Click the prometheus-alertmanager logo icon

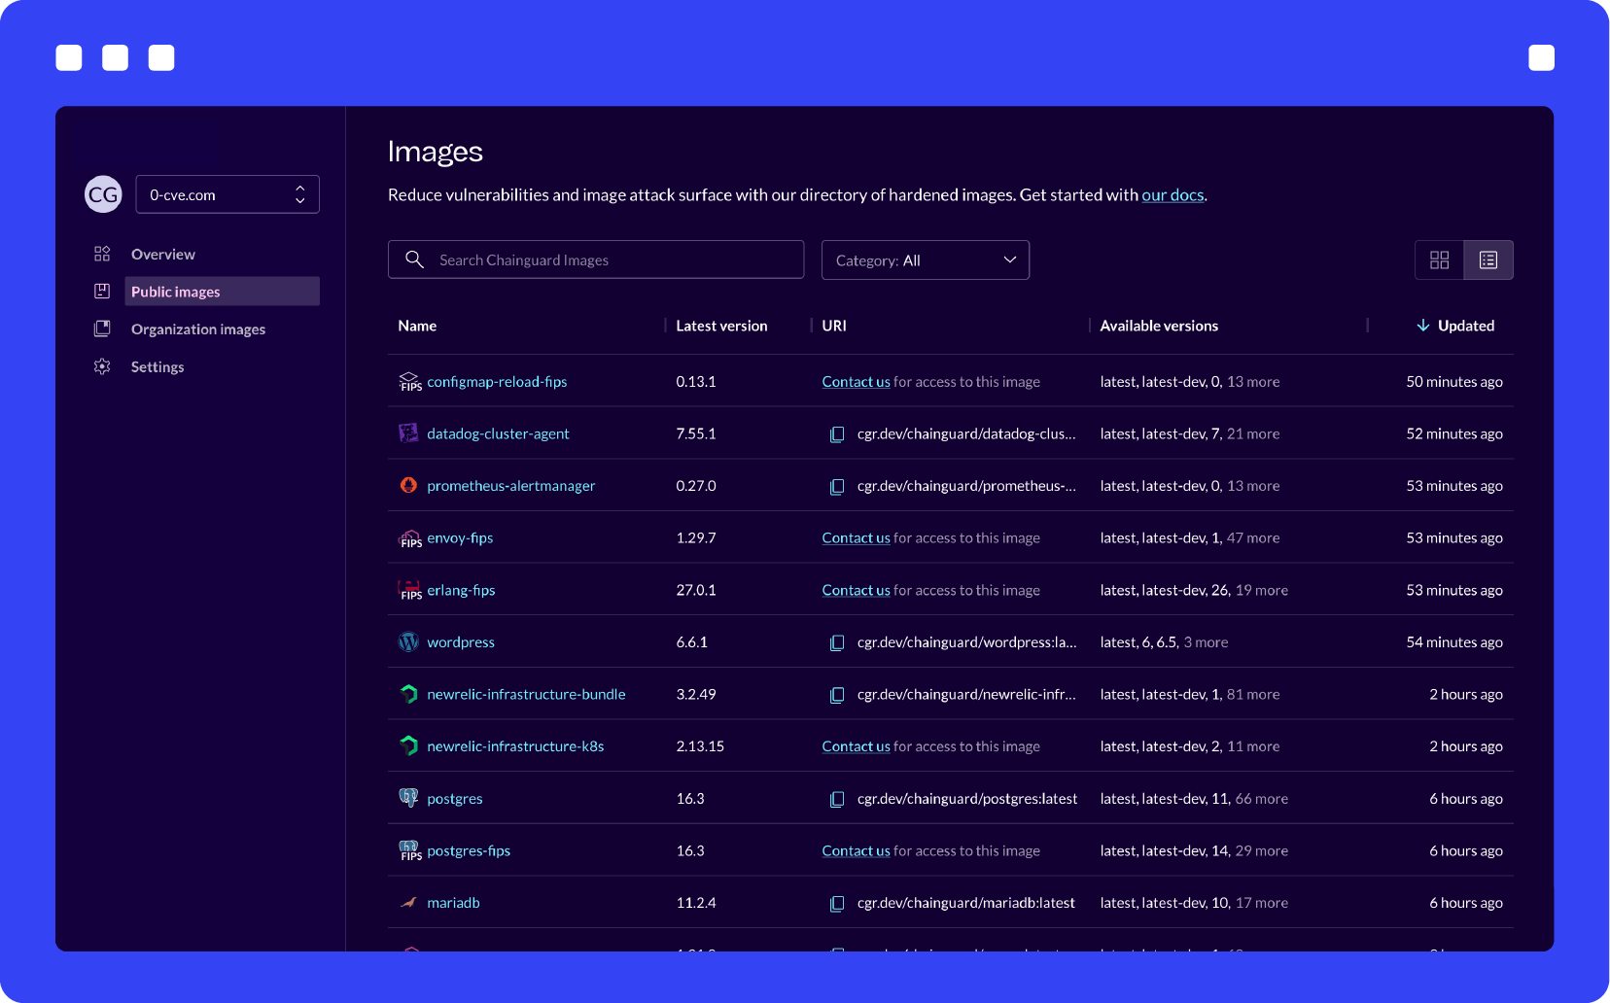pyautogui.click(x=408, y=485)
